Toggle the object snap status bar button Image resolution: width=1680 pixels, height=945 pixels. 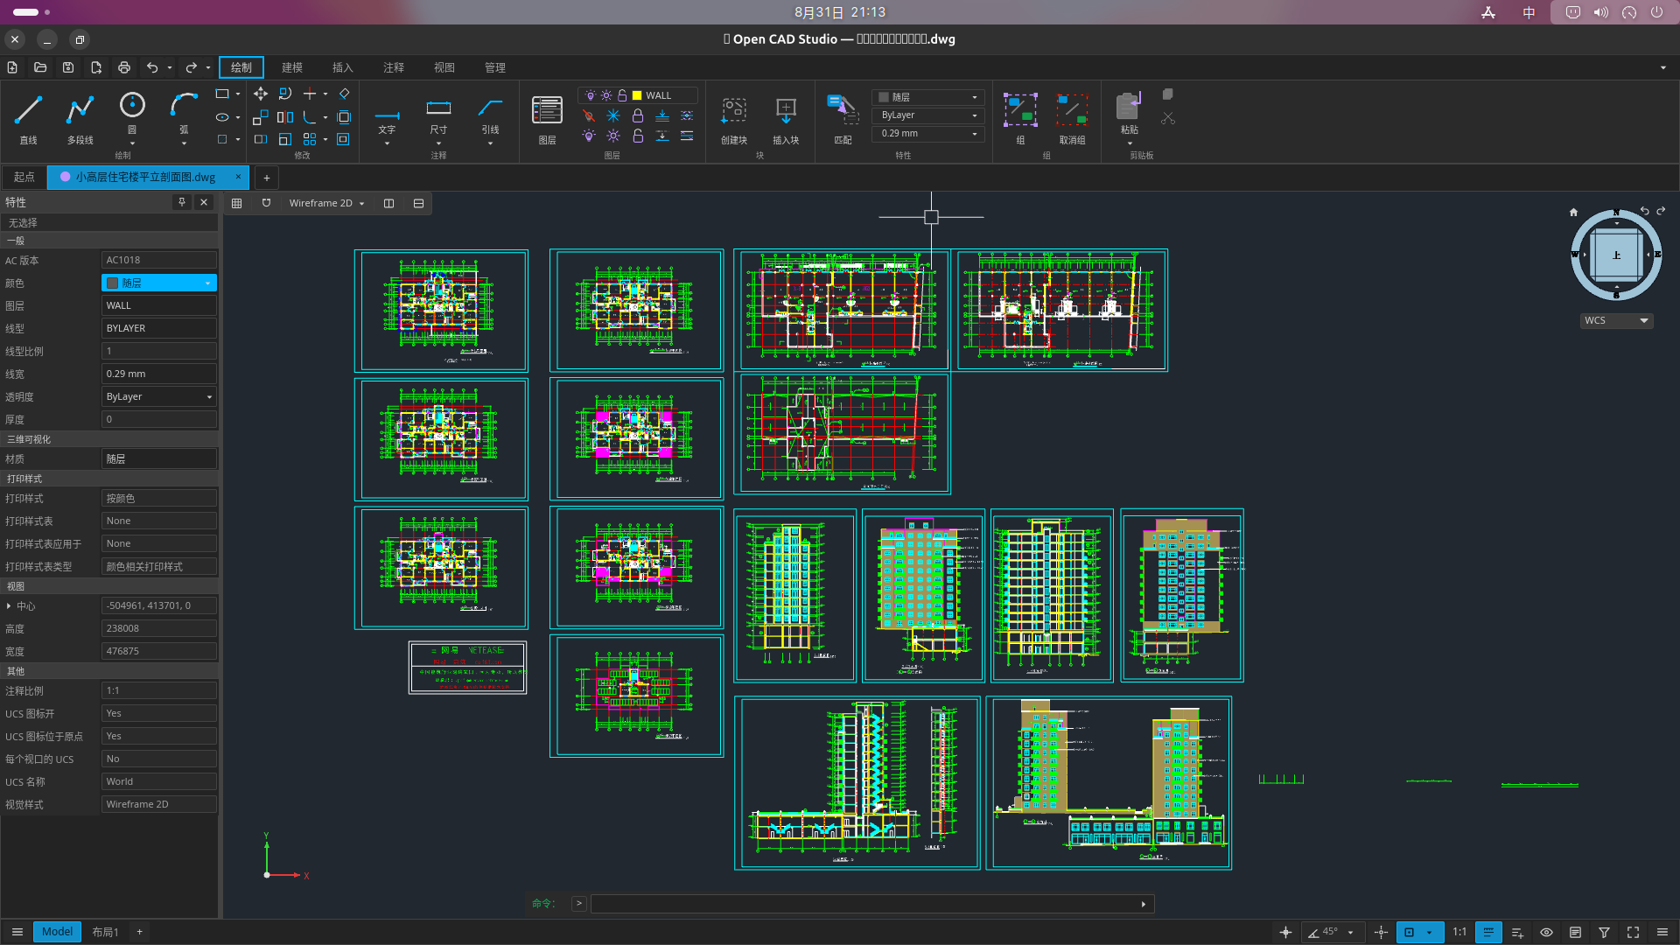(x=1409, y=932)
